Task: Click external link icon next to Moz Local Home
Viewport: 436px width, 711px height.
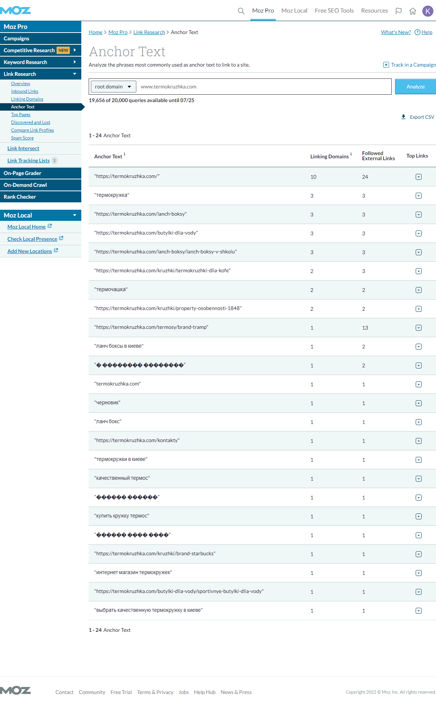Action: click(x=50, y=226)
